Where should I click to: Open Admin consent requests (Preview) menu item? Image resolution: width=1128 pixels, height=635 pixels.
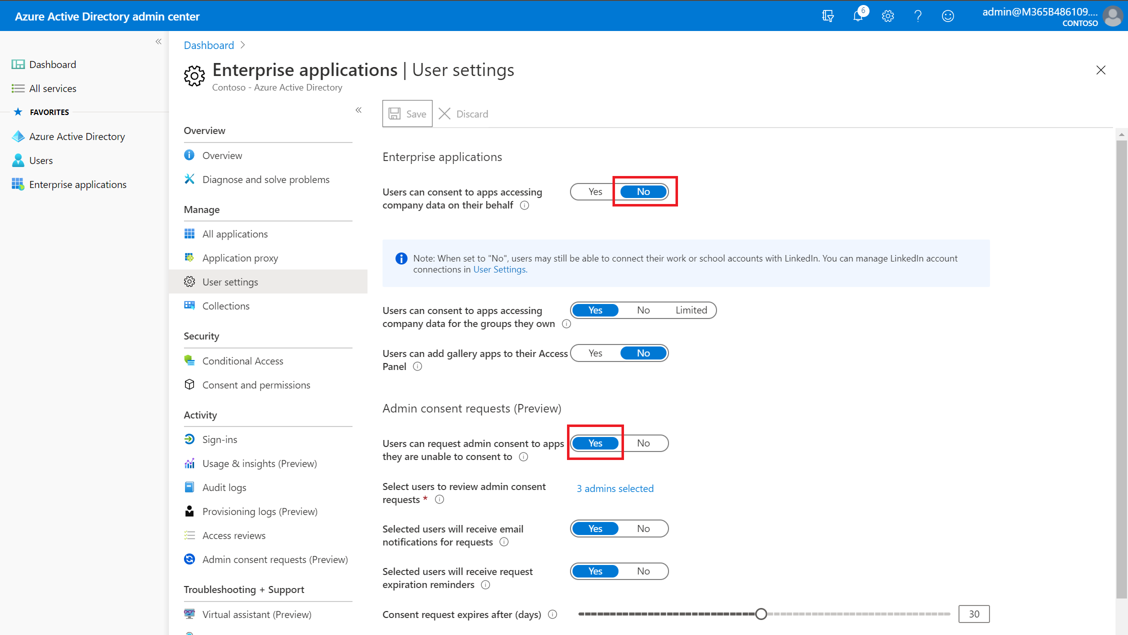[268, 559]
